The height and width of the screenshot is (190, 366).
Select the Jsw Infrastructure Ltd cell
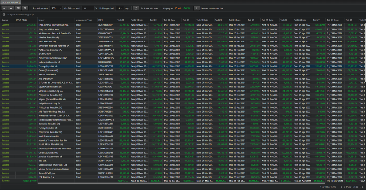[x=56, y=136]
